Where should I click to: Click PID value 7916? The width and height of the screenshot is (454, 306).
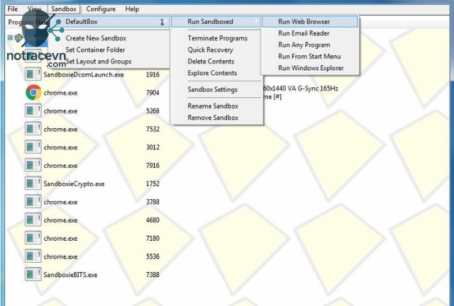(x=153, y=166)
